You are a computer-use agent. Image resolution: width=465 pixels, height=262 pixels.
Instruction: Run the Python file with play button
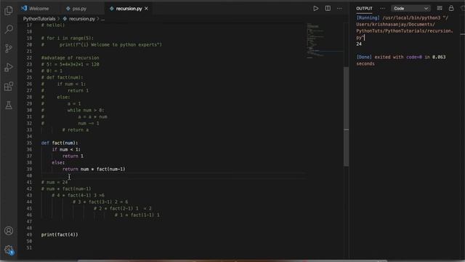pyautogui.click(x=316, y=9)
